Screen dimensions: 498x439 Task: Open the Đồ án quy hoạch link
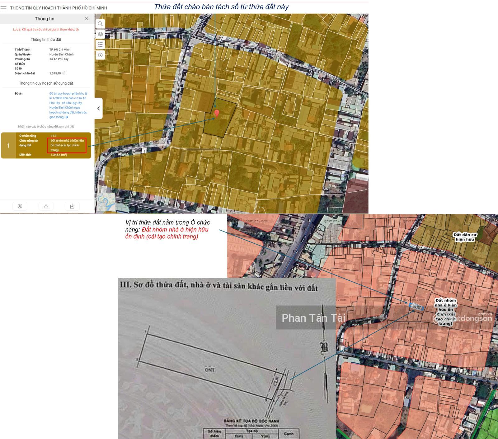point(68,105)
